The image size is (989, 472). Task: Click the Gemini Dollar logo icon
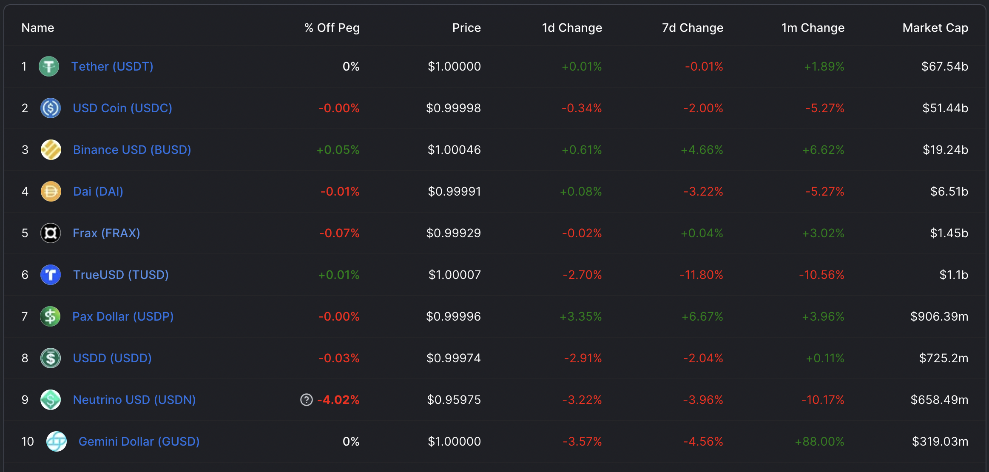pos(57,441)
